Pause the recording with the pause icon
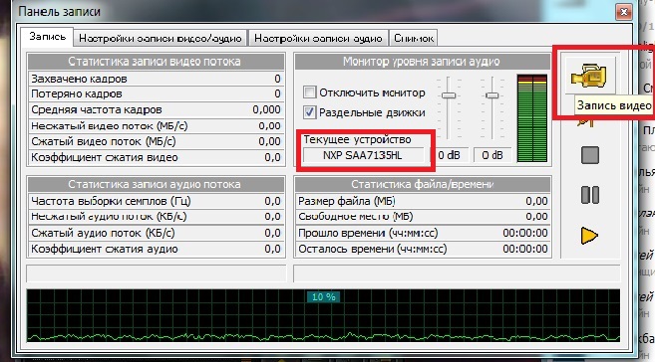The image size is (655, 362). 590,195
